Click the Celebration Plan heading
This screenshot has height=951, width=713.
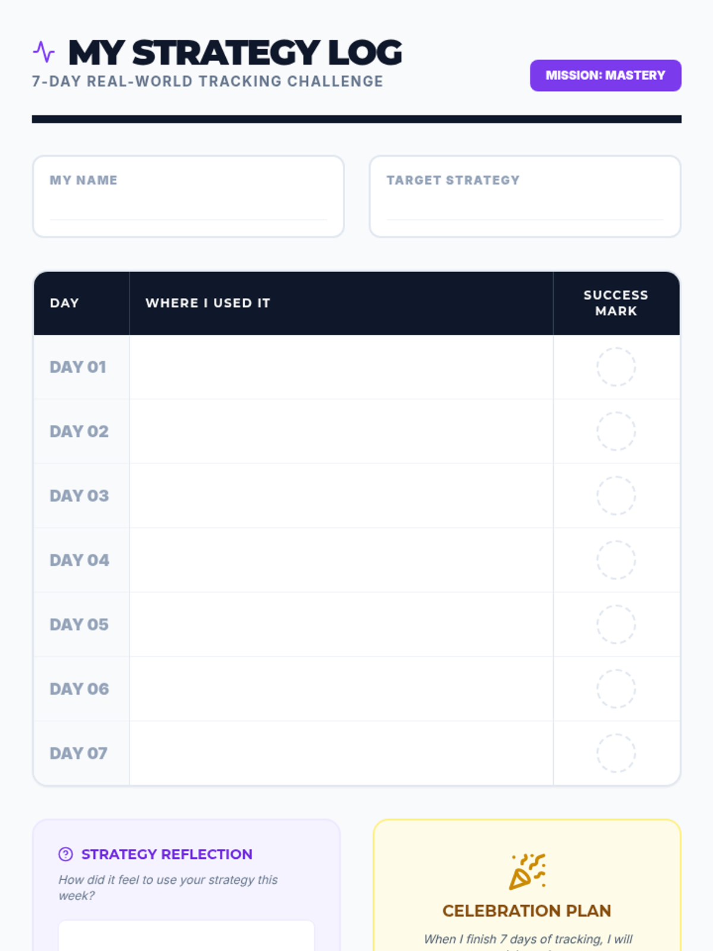(527, 911)
